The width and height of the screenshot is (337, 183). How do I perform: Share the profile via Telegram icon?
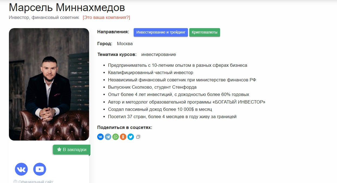108,137
